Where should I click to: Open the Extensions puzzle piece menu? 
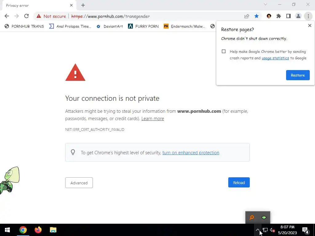tap(278, 16)
